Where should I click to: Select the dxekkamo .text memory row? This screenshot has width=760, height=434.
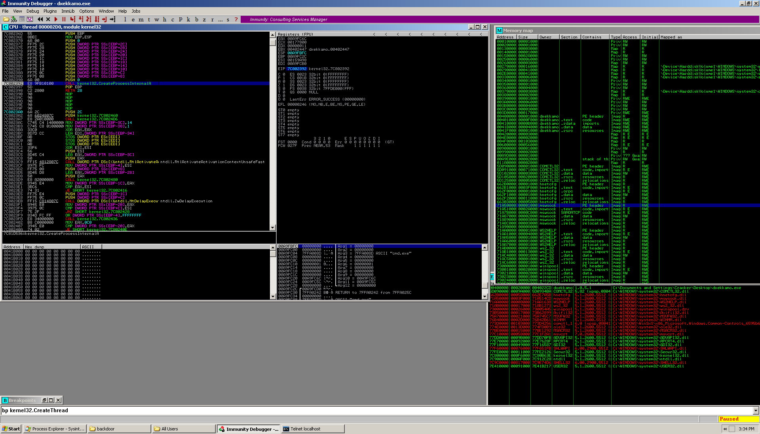627,120
